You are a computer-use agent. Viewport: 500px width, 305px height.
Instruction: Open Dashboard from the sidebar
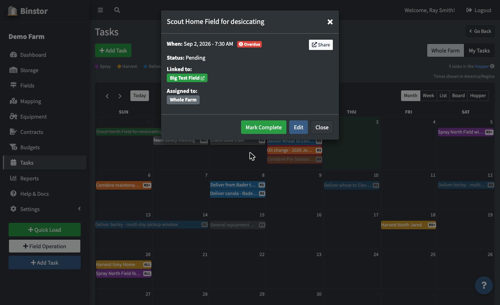[45, 55]
